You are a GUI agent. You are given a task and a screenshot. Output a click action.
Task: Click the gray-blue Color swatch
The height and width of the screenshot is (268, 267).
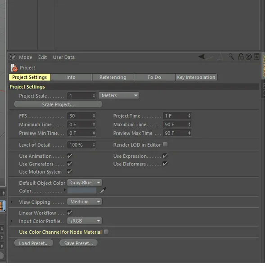point(82,190)
